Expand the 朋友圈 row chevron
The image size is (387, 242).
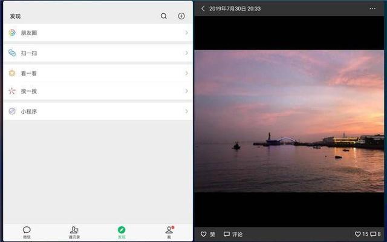click(x=187, y=33)
